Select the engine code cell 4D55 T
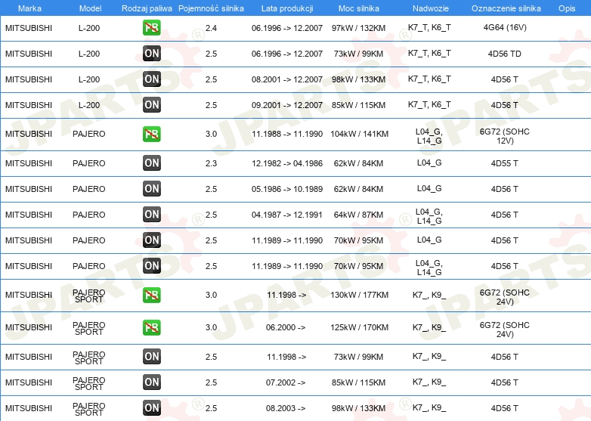This screenshot has width=591, height=421. pos(504,163)
